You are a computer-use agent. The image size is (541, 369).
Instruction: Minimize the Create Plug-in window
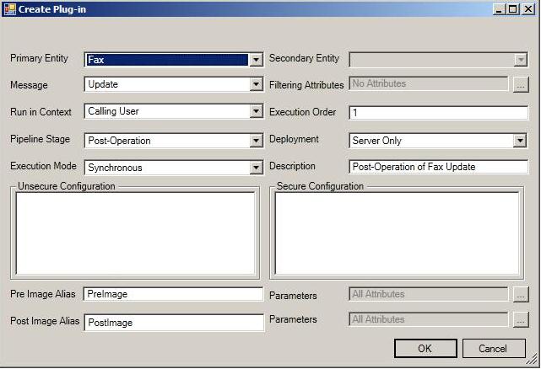[x=500, y=8]
